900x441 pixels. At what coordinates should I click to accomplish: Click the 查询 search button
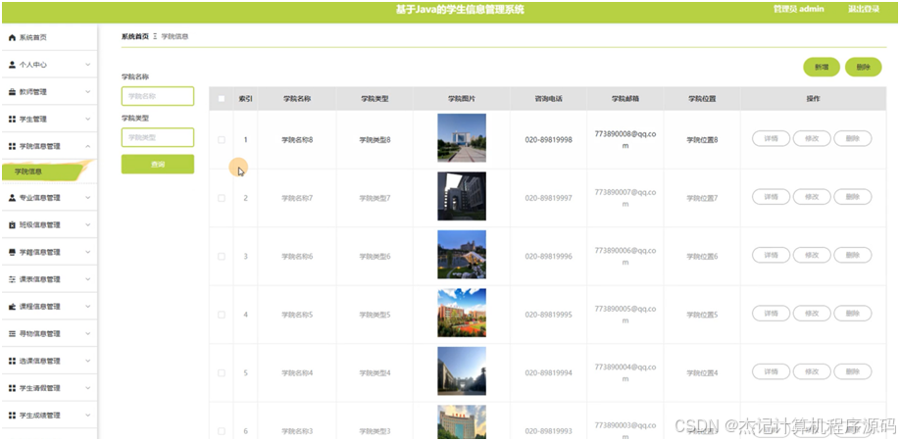(x=158, y=164)
